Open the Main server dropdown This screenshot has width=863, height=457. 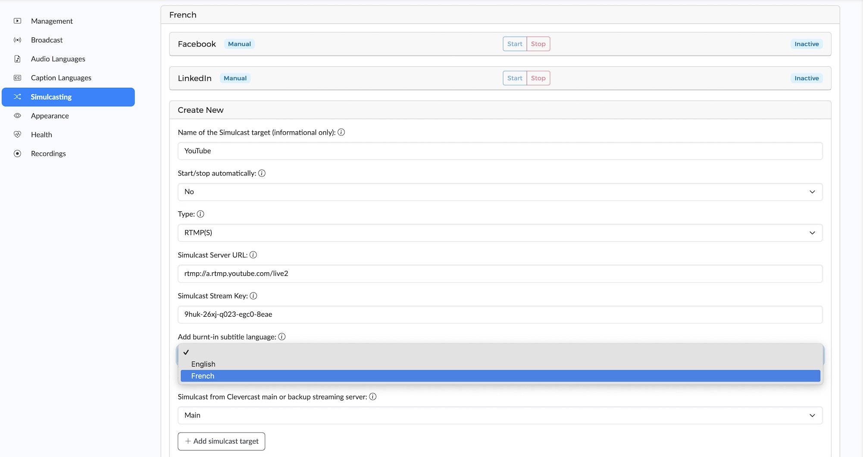click(x=500, y=416)
